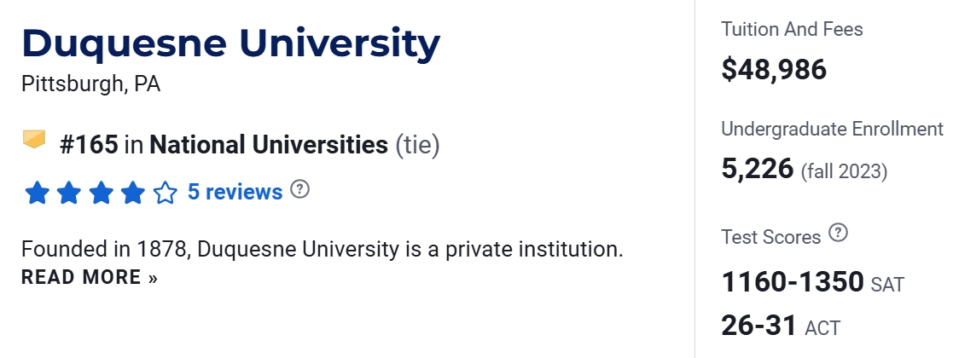This screenshot has height=358, width=953.
Task: Click the #165 ranking number
Action: point(89,145)
